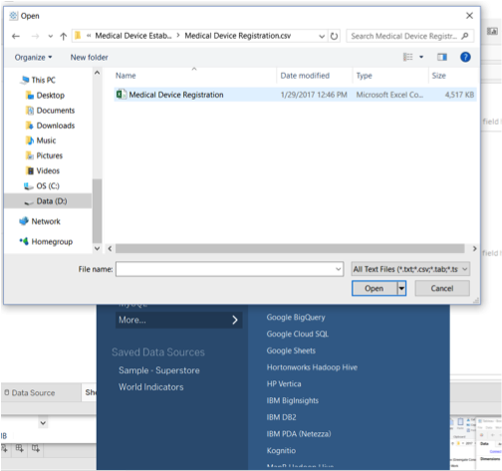Click the search magnifier icon
Viewport: 502px width, 471px height.
pos(465,36)
